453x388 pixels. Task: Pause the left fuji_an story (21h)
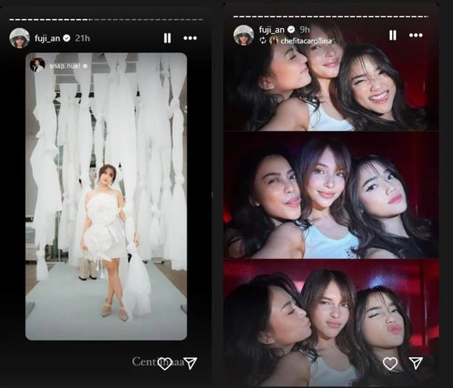(x=167, y=38)
